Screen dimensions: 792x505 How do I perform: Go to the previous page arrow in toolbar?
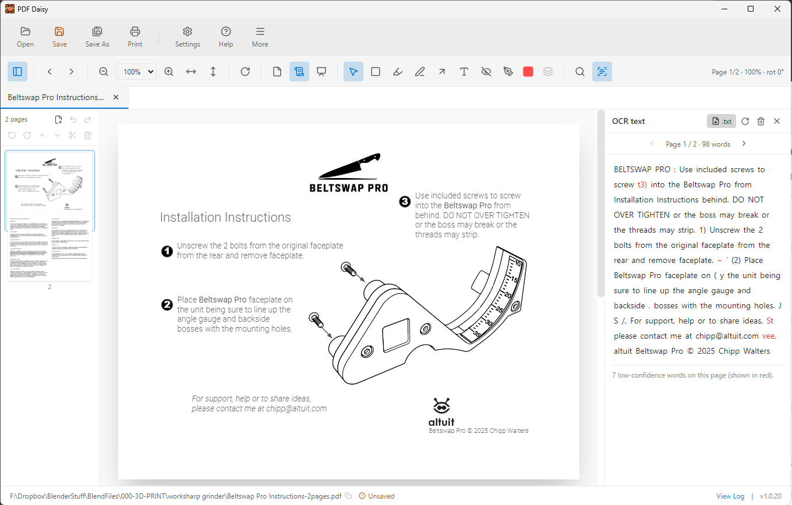tap(49, 72)
